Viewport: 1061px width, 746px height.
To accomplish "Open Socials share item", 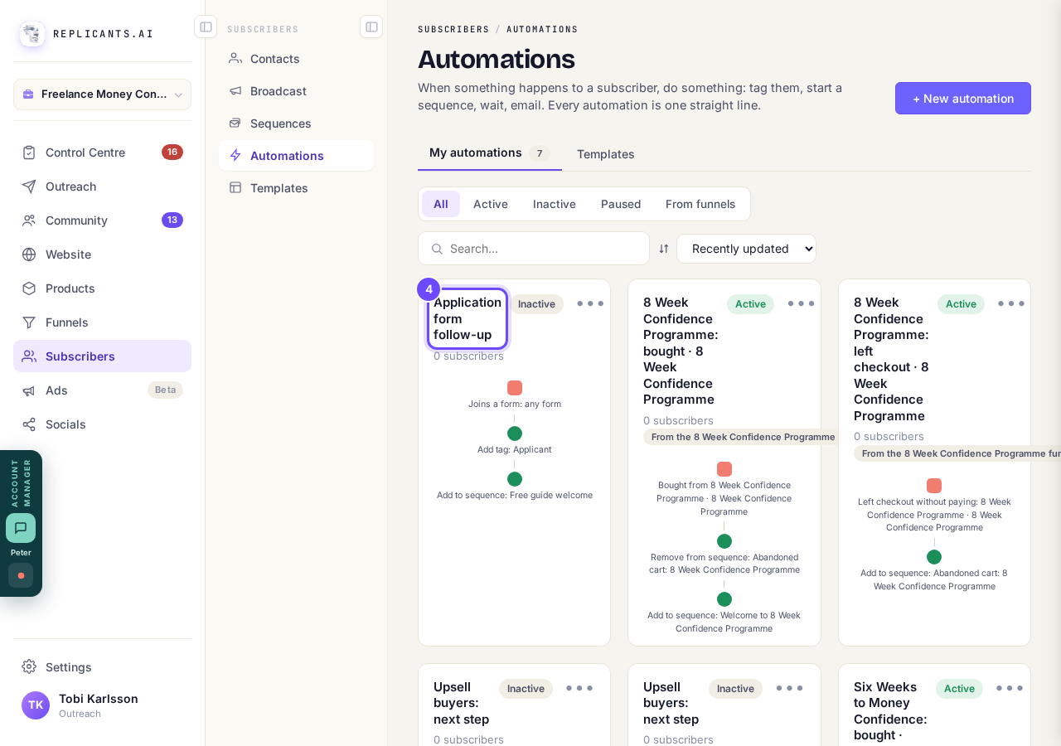I will (x=102, y=424).
